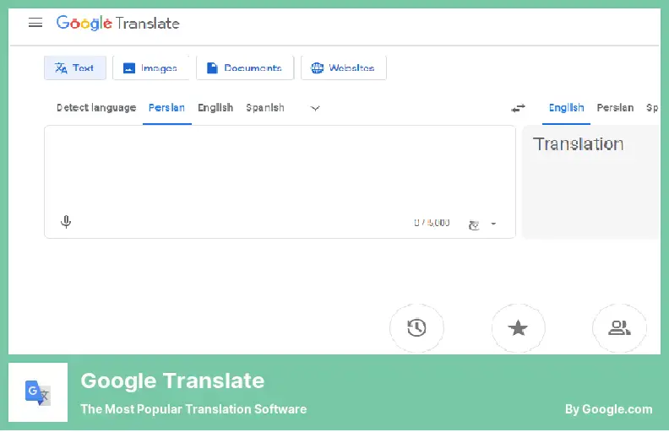
Task: Select Persian as target language
Action: pyautogui.click(x=615, y=108)
